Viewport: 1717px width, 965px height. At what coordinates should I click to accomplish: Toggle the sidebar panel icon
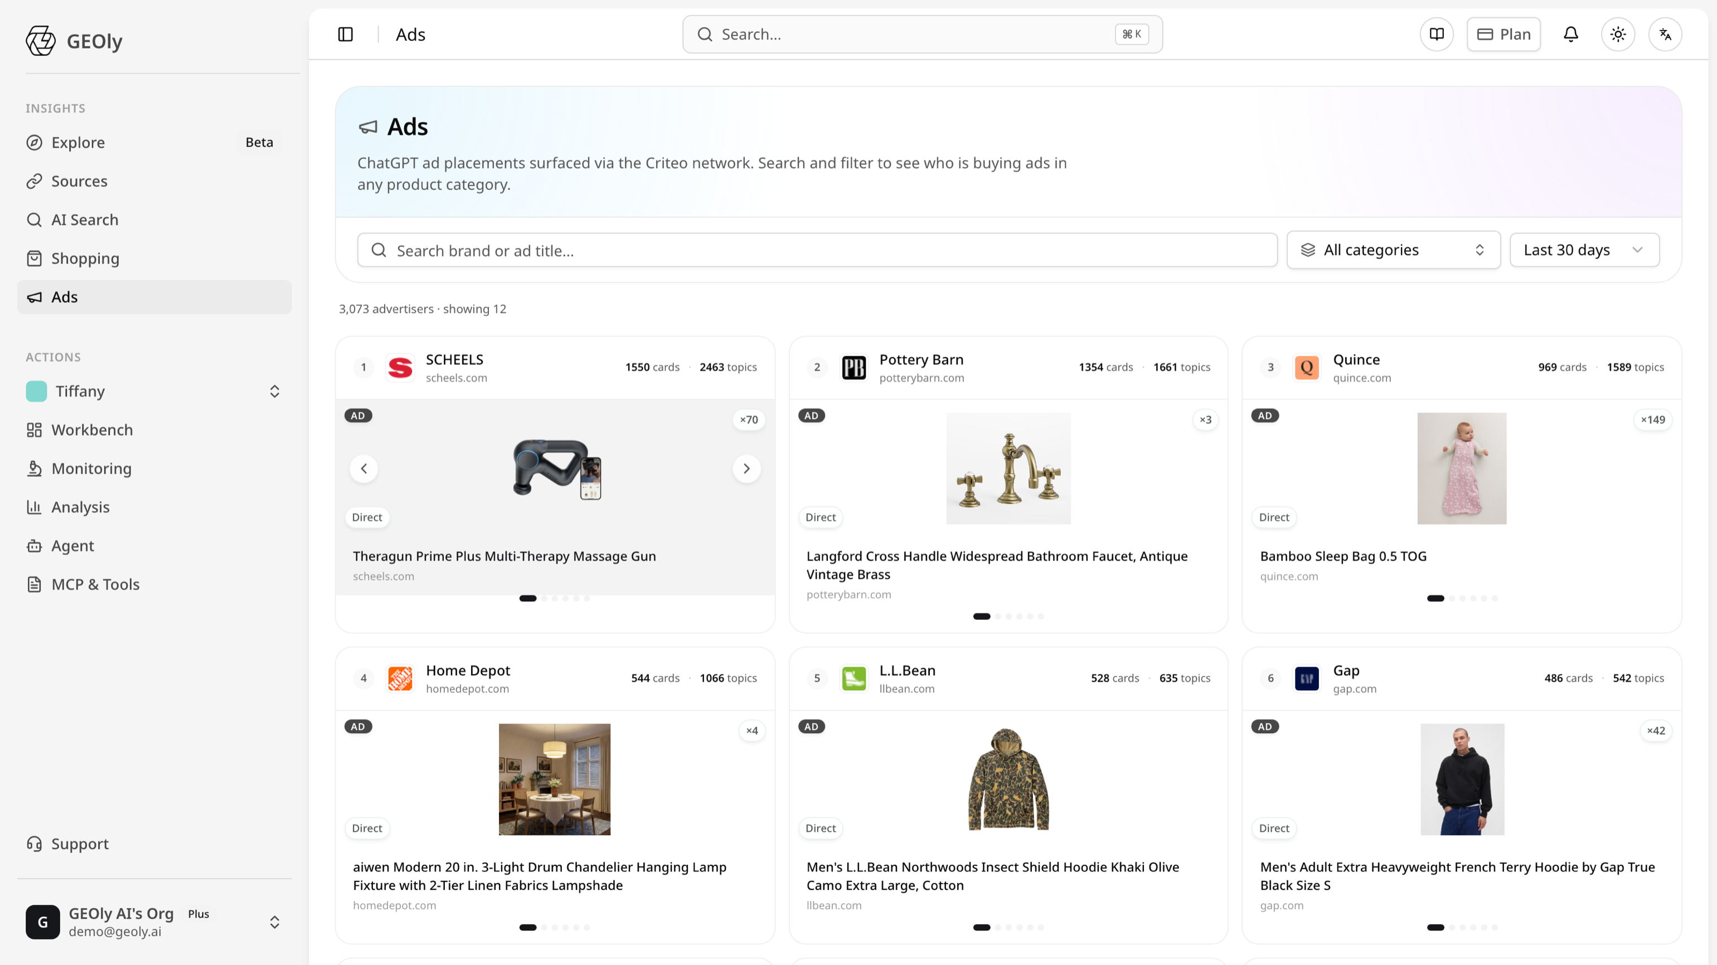point(345,34)
